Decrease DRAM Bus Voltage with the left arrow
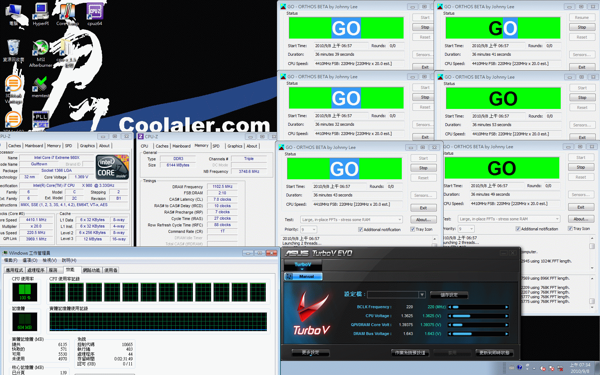Viewport: 600px width, 375px height. pyautogui.click(x=450, y=334)
